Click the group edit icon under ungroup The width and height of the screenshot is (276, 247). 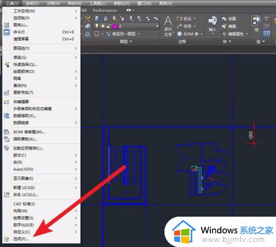pyautogui.click(x=267, y=26)
